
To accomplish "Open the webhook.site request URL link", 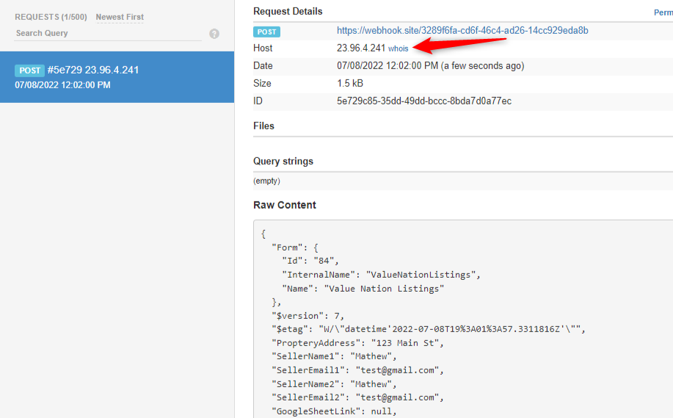I will click(x=462, y=31).
